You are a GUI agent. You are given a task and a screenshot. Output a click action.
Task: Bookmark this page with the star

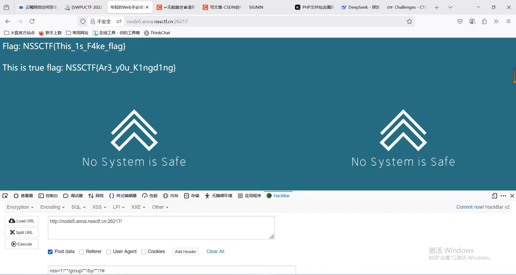[409, 21]
